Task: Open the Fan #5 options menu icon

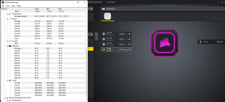Action: click(129, 39)
